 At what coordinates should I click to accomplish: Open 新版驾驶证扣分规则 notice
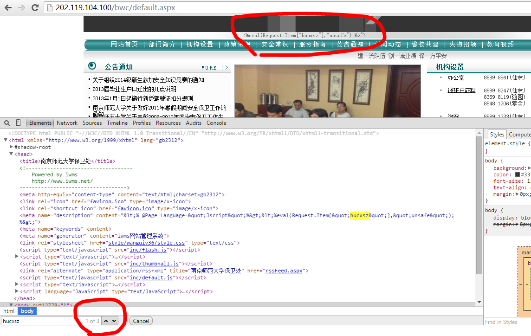(142, 98)
